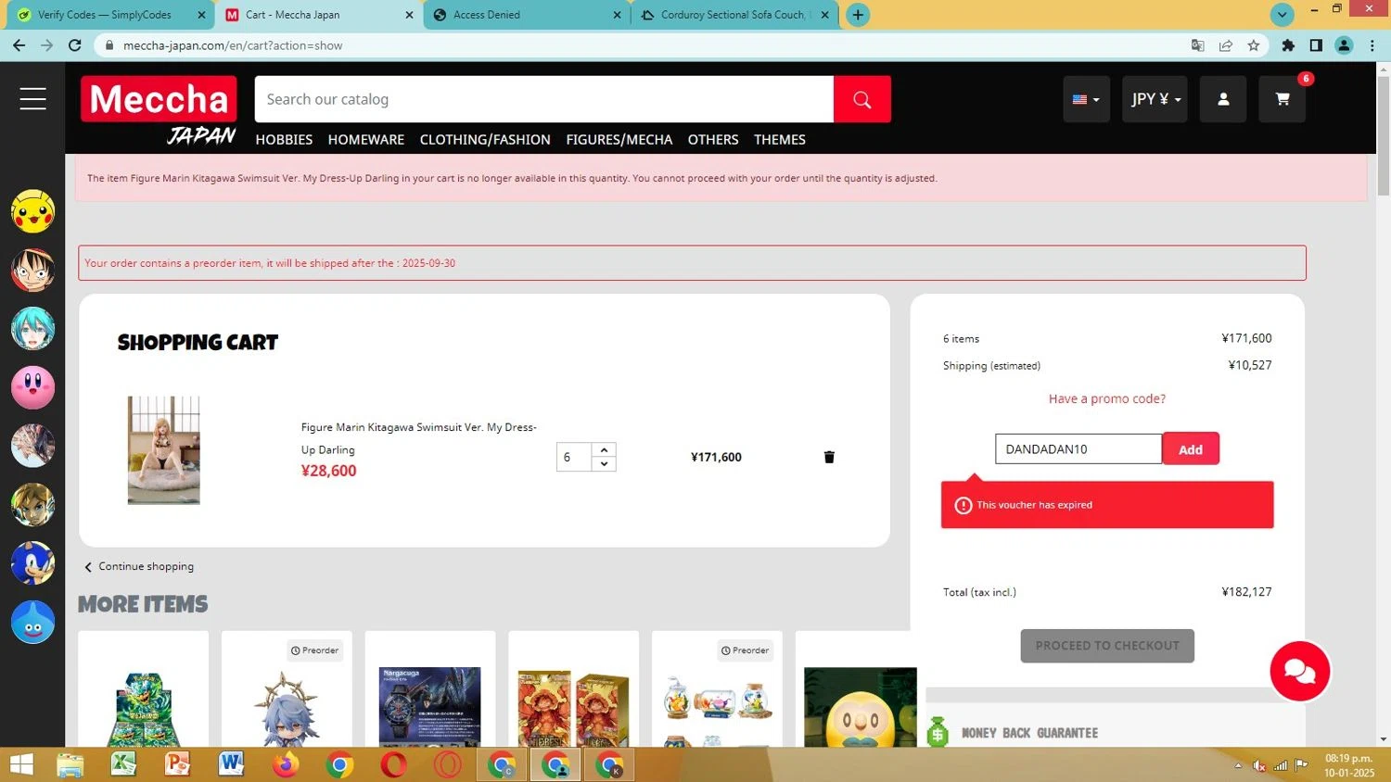Click the Have a promo code? link
The height and width of the screenshot is (782, 1391).
point(1107,398)
